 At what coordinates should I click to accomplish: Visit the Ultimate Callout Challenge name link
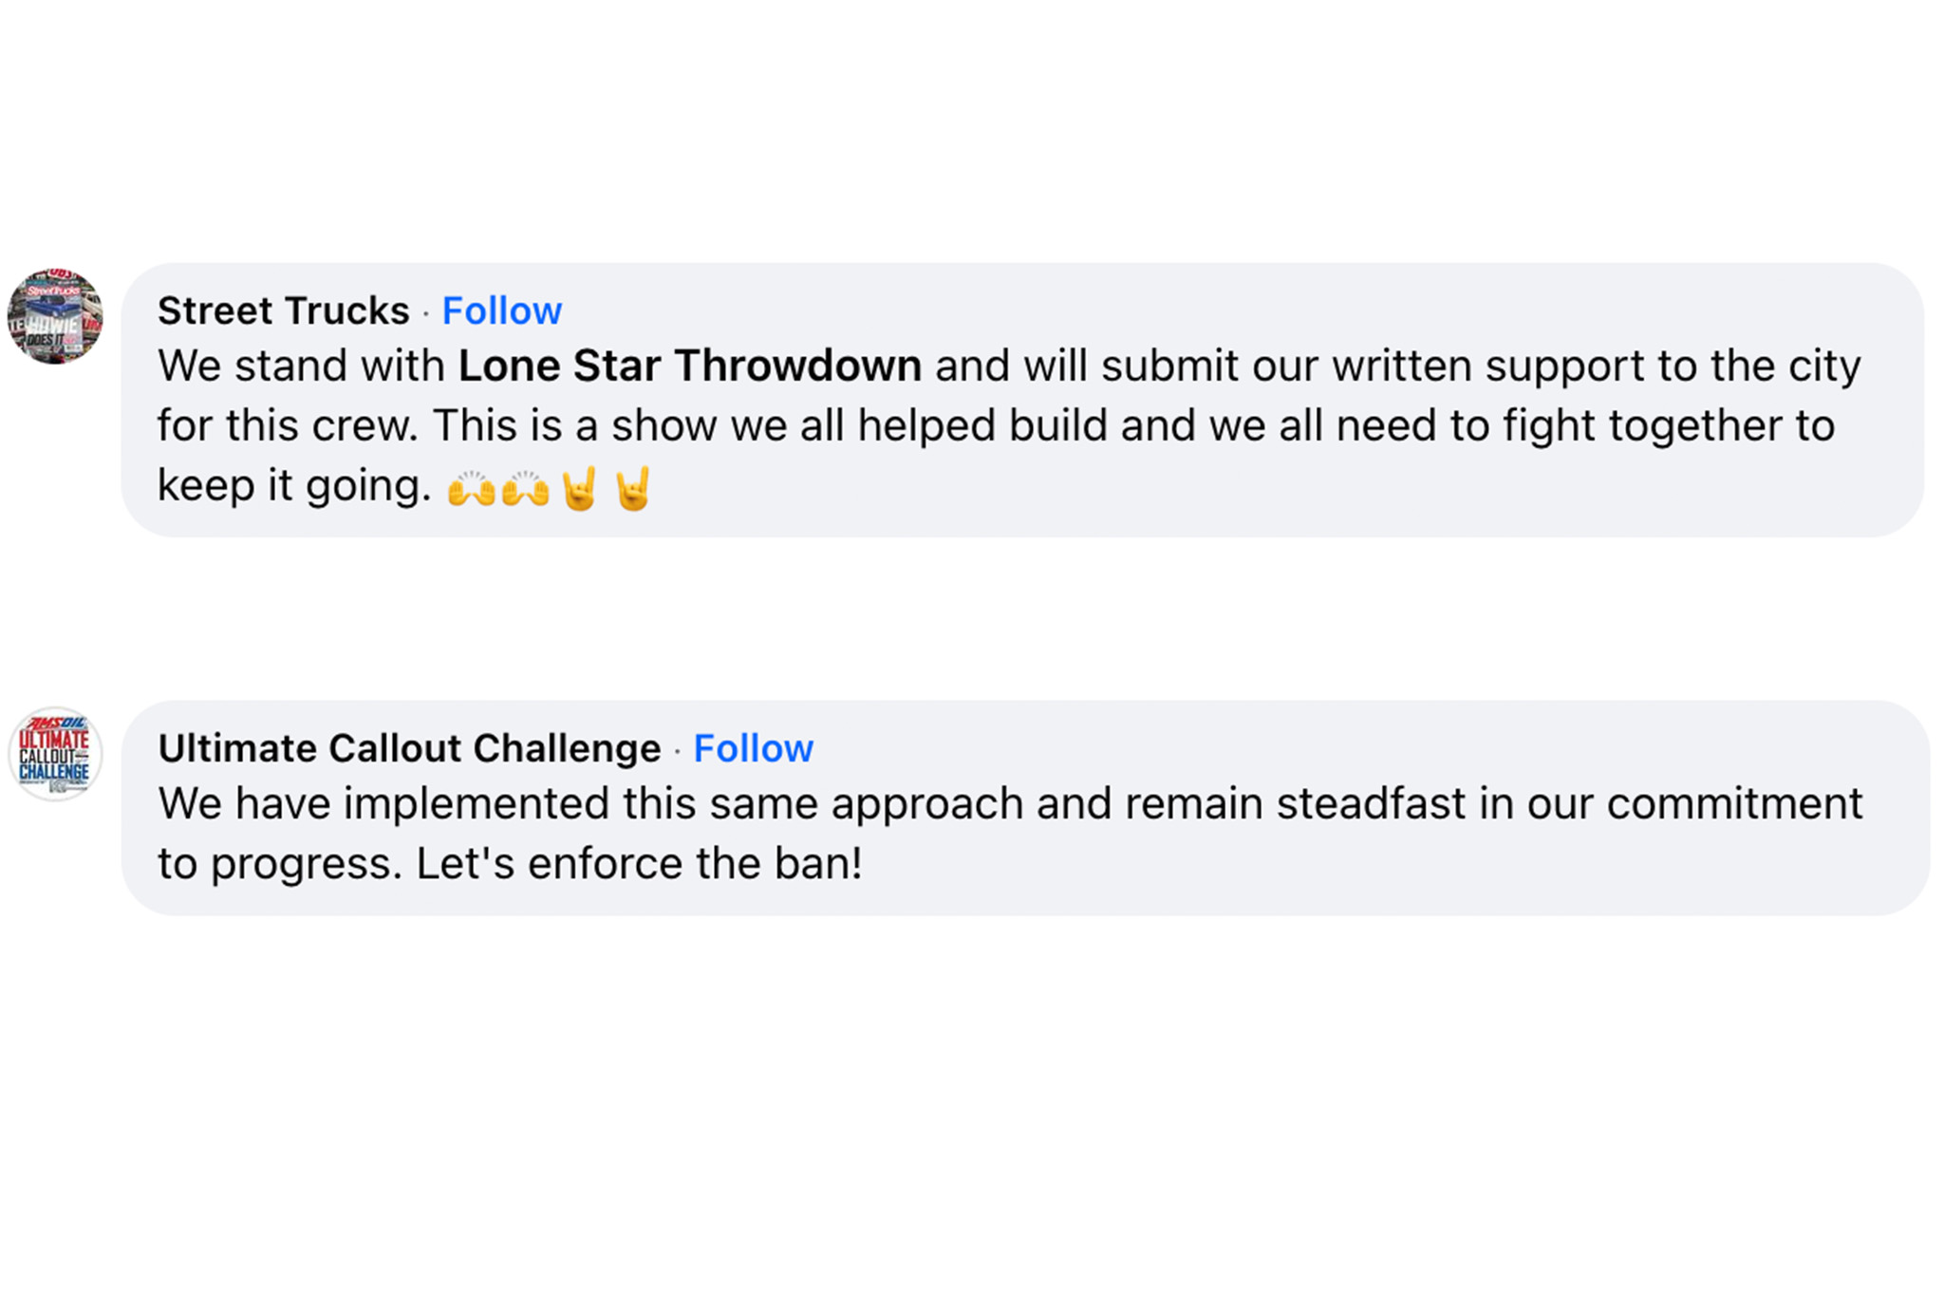pyautogui.click(x=409, y=749)
